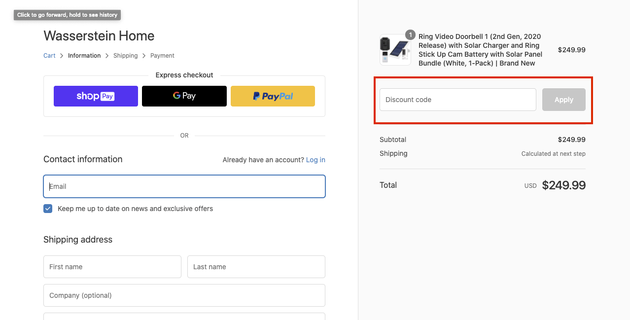Screen dimensions: 630x320
Task: Click the Calculated at next step text
Action: pyautogui.click(x=554, y=154)
